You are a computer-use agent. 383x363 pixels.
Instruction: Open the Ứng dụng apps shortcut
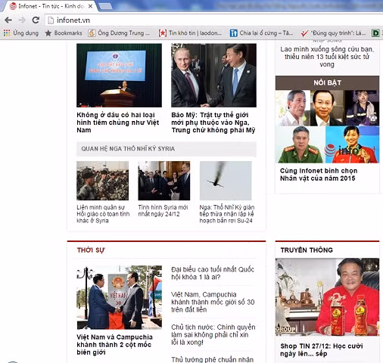(x=21, y=33)
